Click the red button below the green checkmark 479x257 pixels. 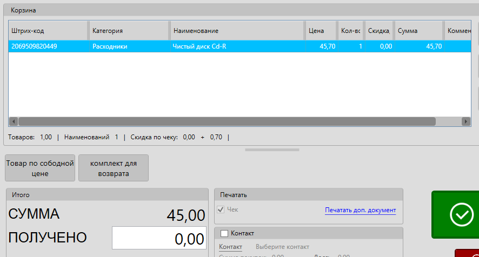click(468, 253)
